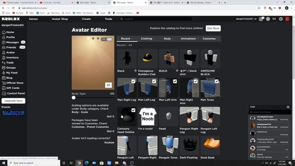Switch avatar preview to 2D
The height and width of the screenshot is (166, 295).
108,85
